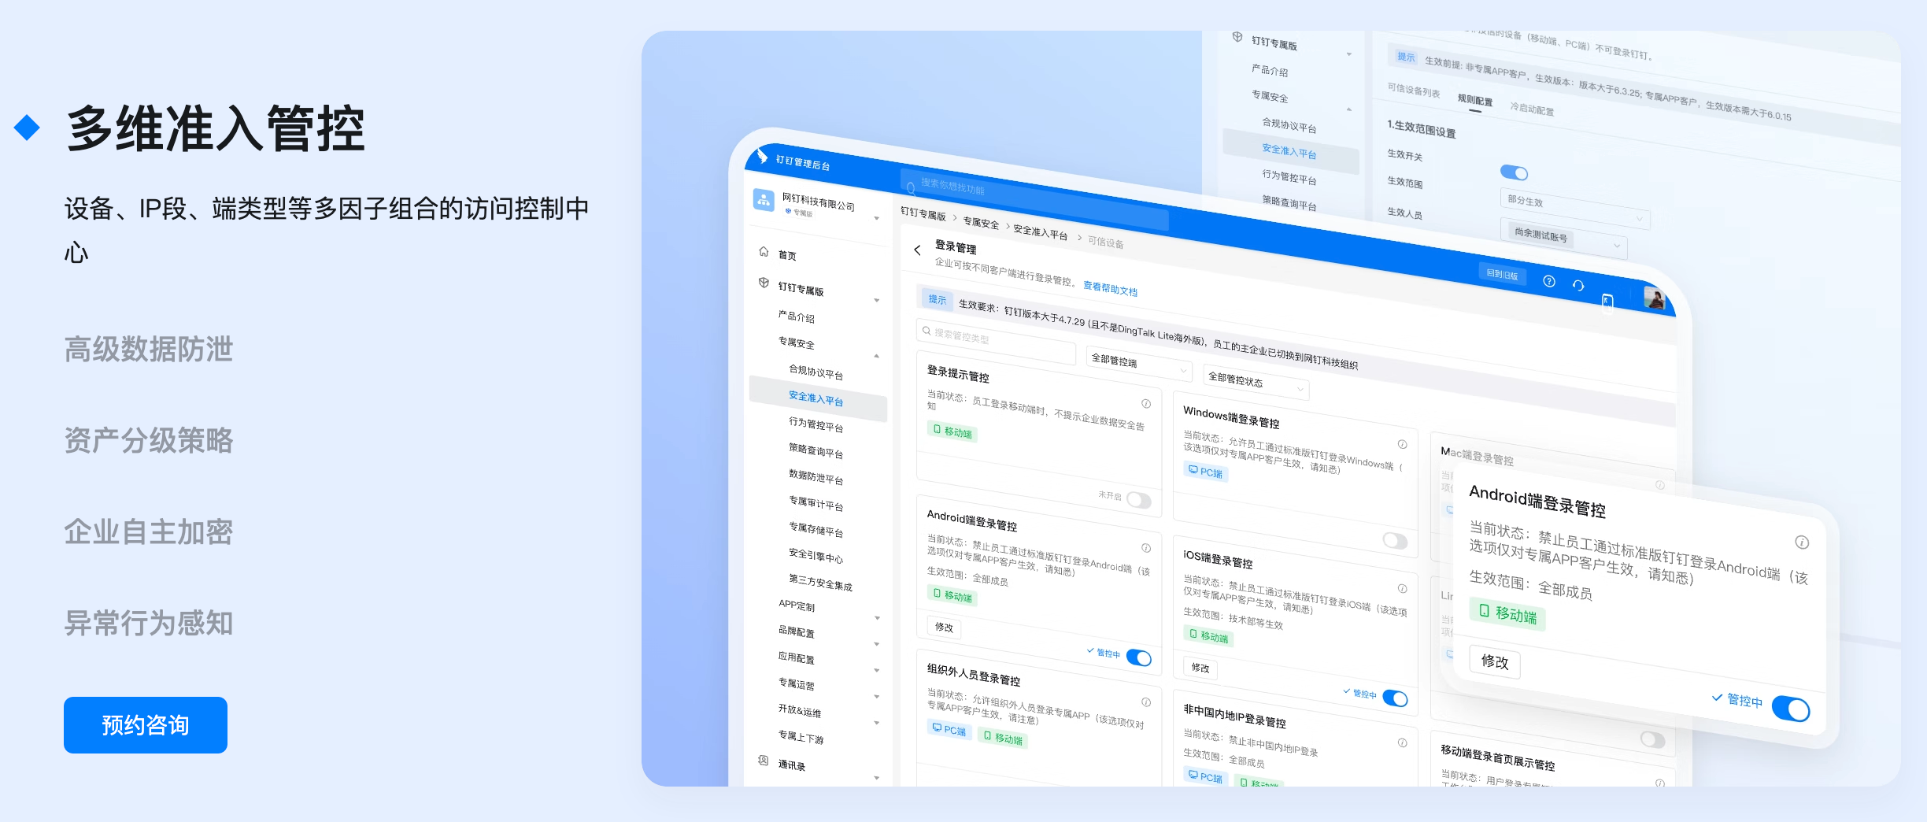The width and height of the screenshot is (1927, 822).
Task: Click the contacts icon next to 通讯录
Action: click(763, 761)
